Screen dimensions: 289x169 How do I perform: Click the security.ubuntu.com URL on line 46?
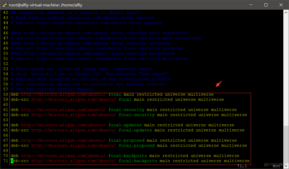[66, 33]
